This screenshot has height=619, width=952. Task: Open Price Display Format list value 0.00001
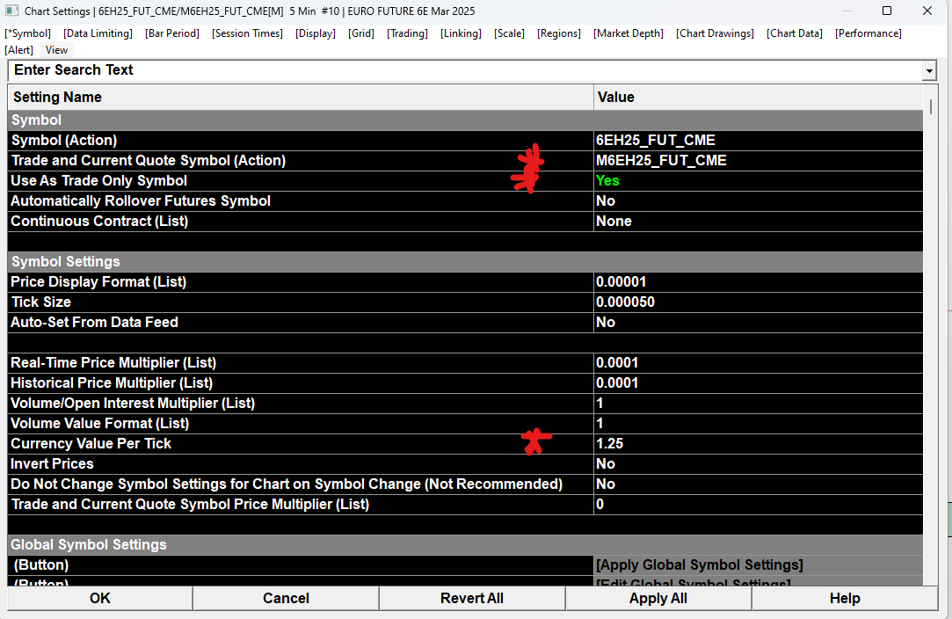[758, 282]
